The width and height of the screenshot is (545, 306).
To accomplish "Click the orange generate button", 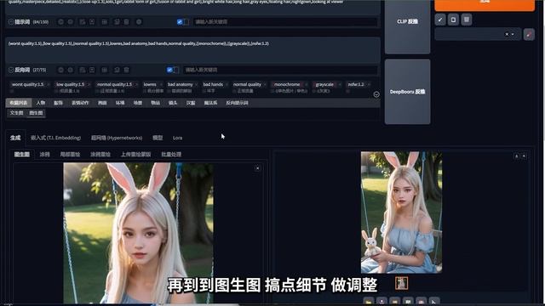I will pos(485,5).
